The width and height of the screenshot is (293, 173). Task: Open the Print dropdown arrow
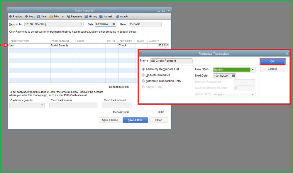tap(63, 16)
